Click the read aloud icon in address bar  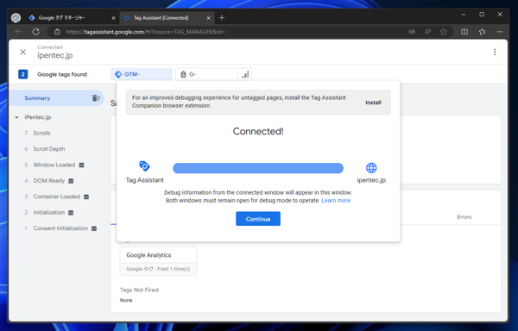(x=427, y=32)
